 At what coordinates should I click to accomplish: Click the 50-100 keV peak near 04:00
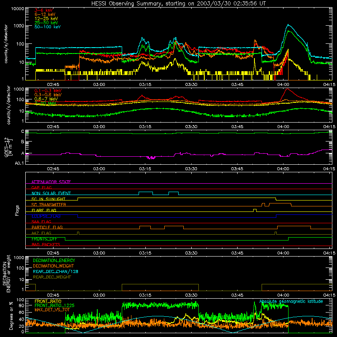[x=288, y=25]
